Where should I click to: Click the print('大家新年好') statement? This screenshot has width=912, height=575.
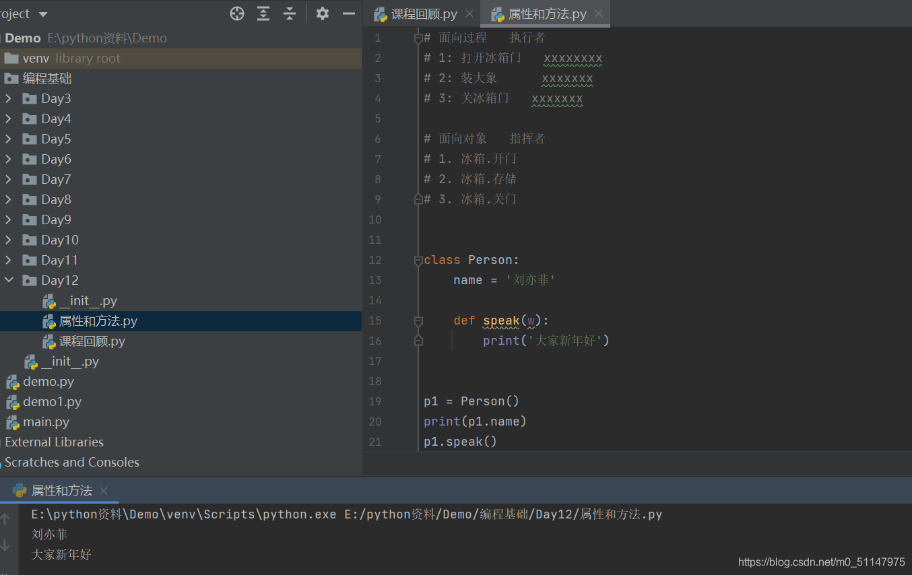pyautogui.click(x=546, y=341)
